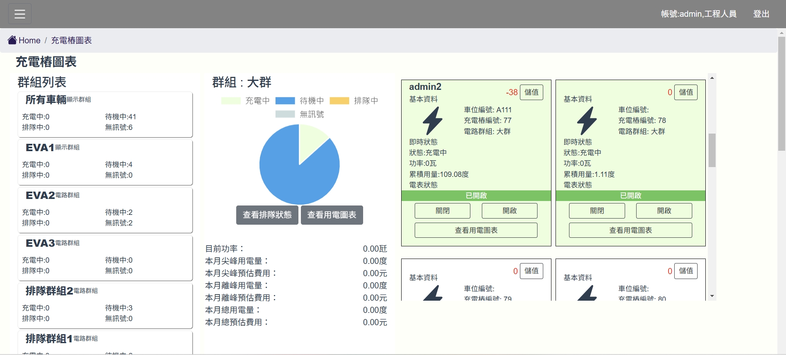The image size is (786, 355).
Task: Click the lightning bolt icon for charger 78
Action: click(587, 121)
